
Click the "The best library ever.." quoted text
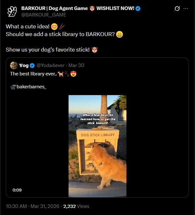(32, 74)
